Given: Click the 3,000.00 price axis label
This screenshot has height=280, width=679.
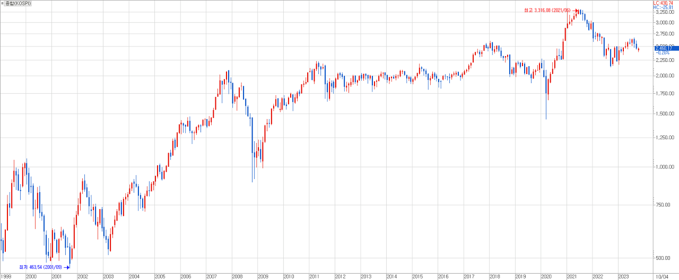Looking at the screenshot, I should click(664, 22).
